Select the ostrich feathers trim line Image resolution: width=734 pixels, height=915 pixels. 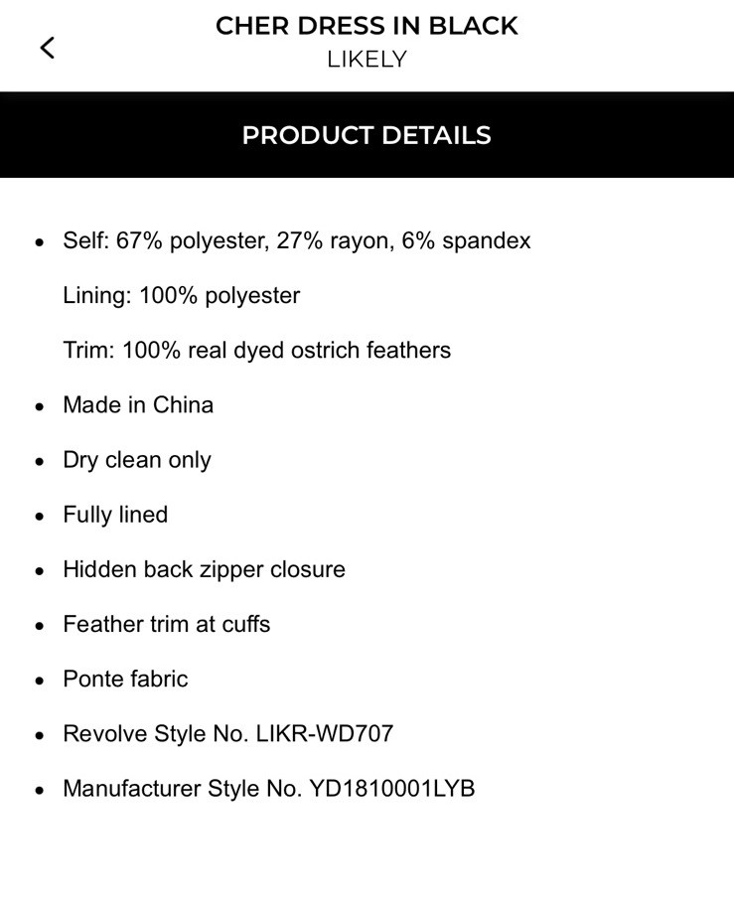coord(256,350)
